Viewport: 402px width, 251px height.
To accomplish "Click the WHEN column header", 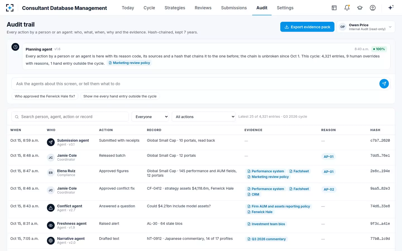I will pyautogui.click(x=16, y=130).
